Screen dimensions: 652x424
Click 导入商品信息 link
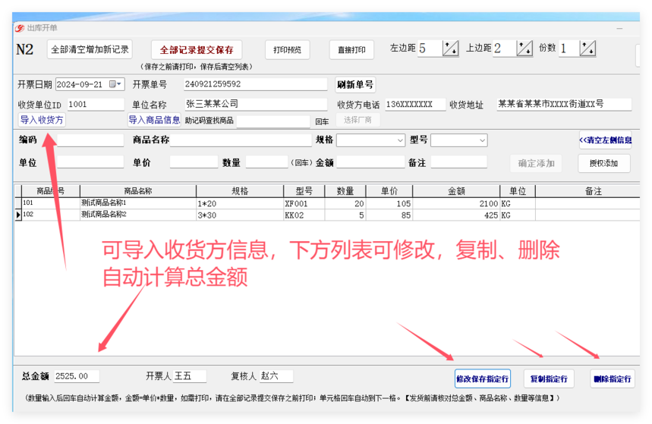coord(154,120)
